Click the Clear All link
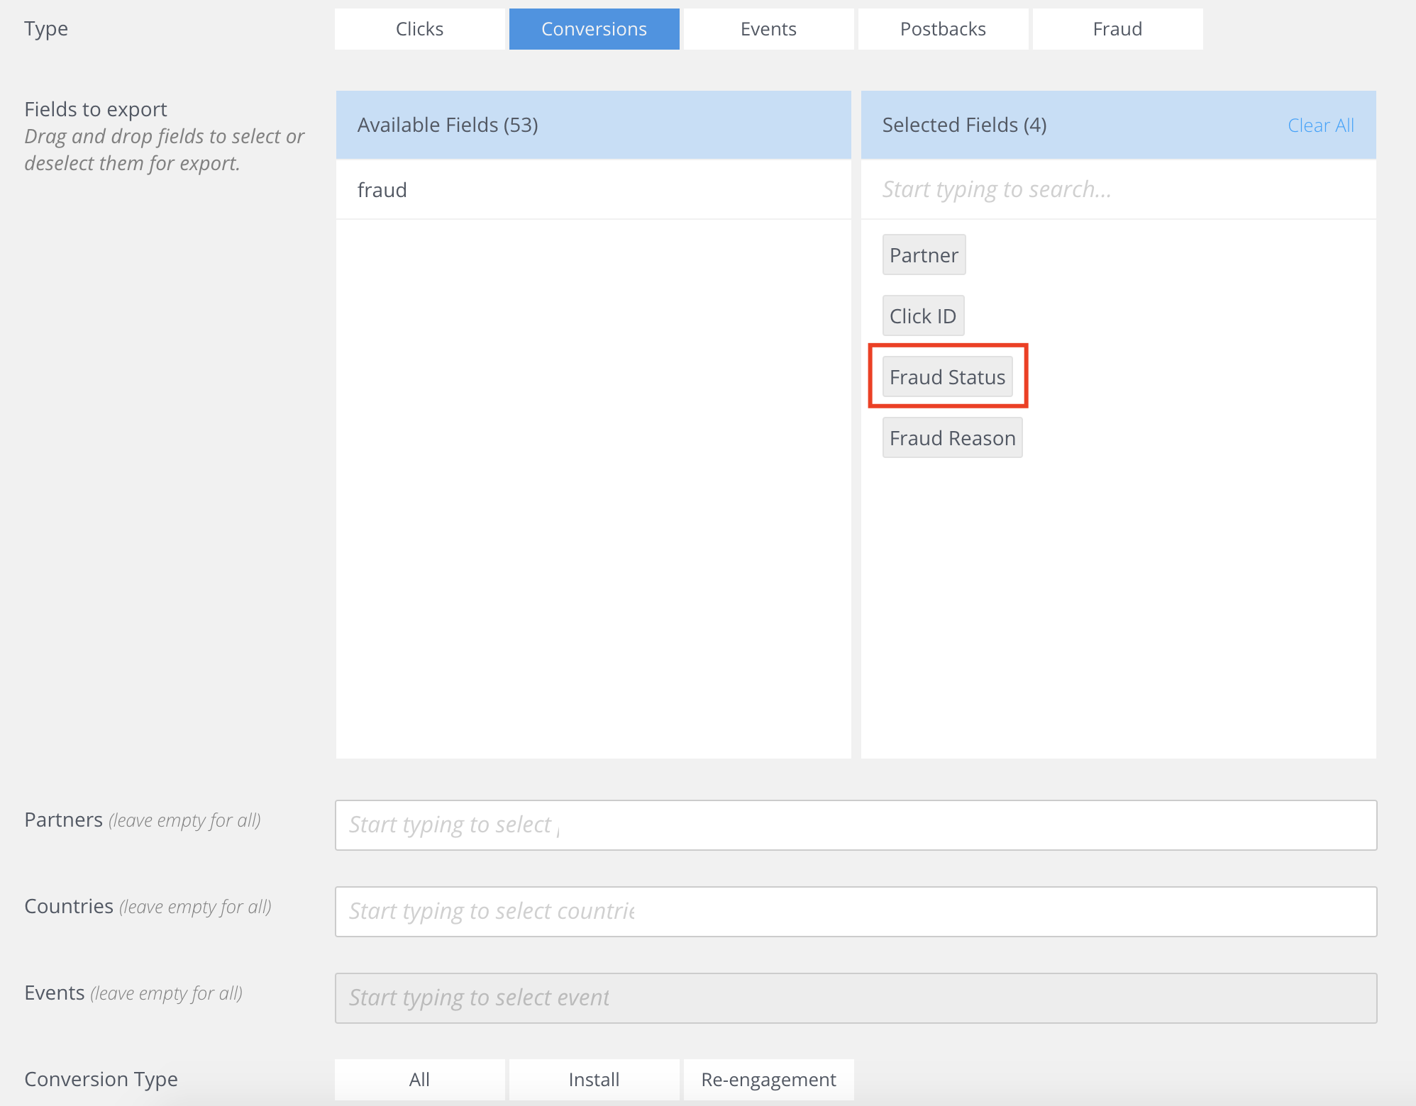This screenshot has height=1106, width=1416. point(1320,125)
